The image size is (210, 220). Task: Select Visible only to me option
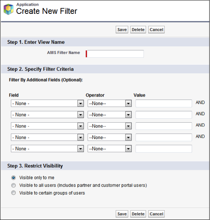(x=13, y=178)
